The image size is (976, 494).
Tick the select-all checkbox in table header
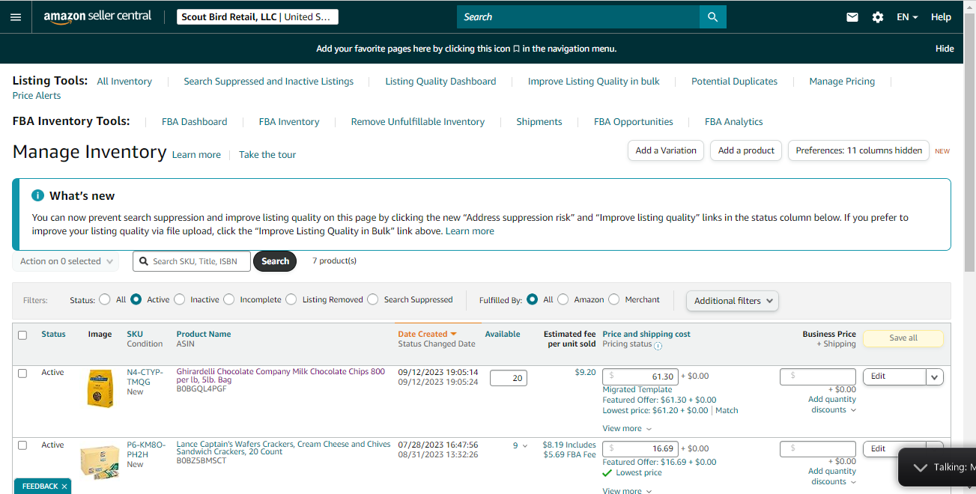(22, 335)
